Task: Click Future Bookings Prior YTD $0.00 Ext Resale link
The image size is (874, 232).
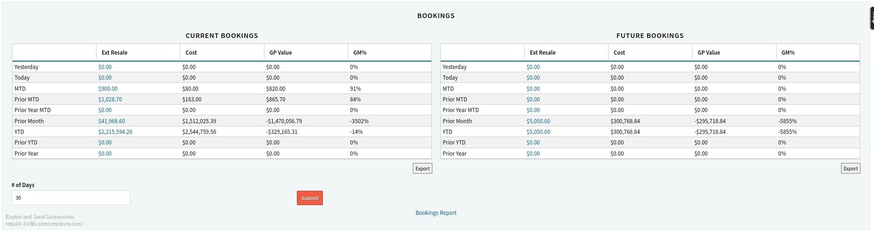Action: [x=533, y=143]
